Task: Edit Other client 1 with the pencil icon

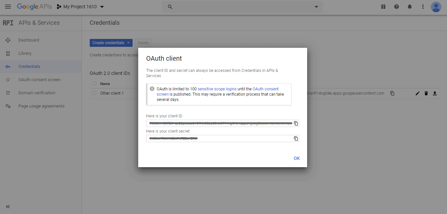Action: tap(418, 93)
